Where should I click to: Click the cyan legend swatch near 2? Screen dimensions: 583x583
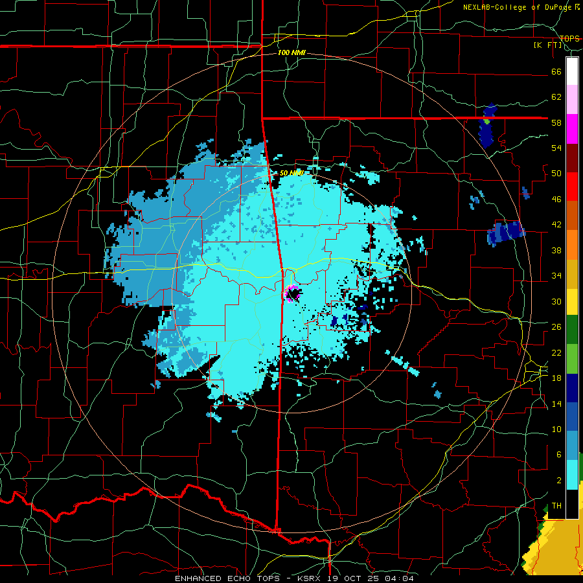[572, 475]
